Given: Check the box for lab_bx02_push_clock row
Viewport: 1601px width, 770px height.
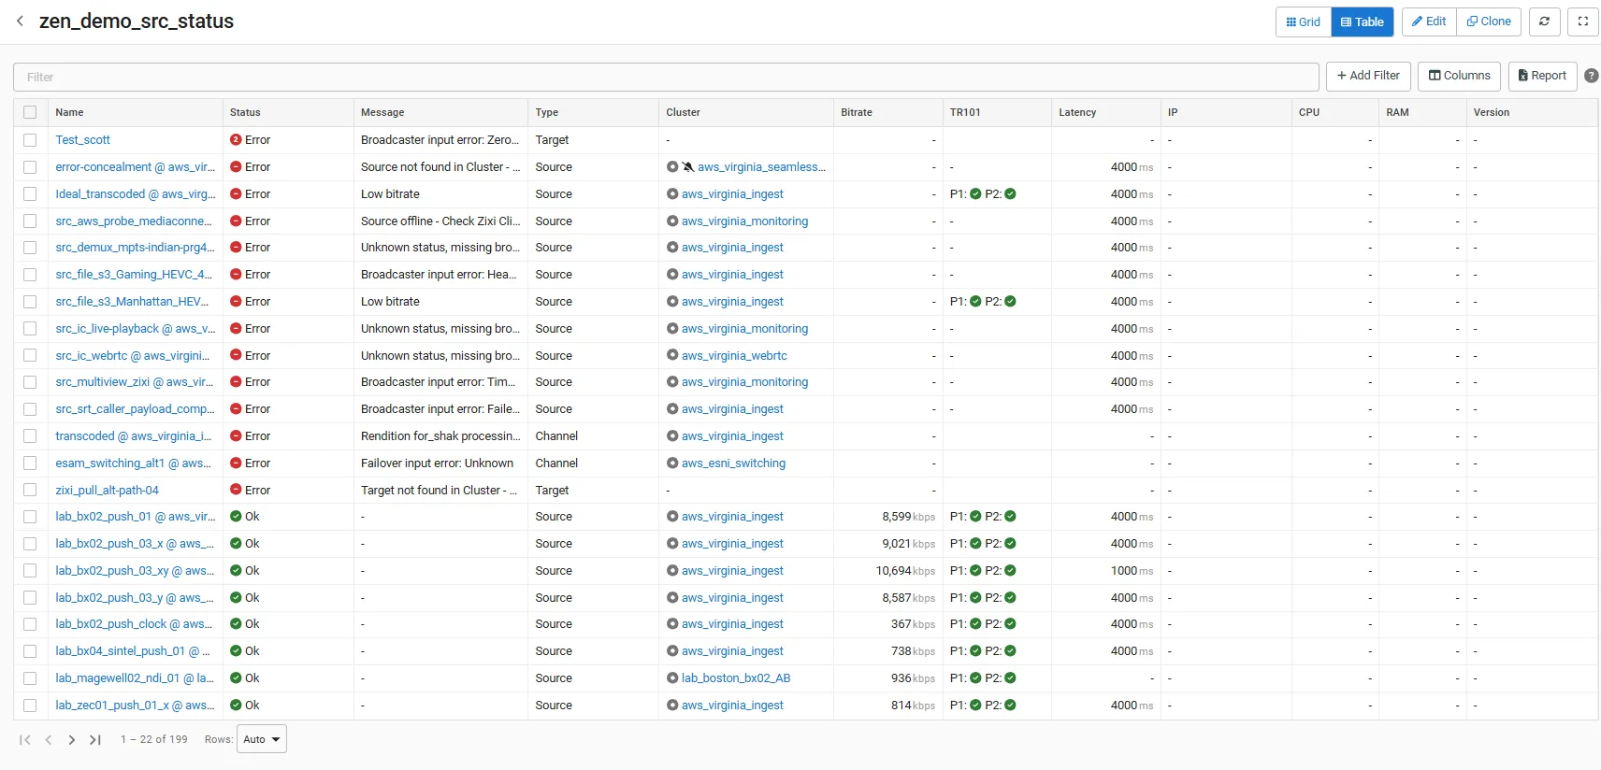Looking at the screenshot, I should 30,624.
